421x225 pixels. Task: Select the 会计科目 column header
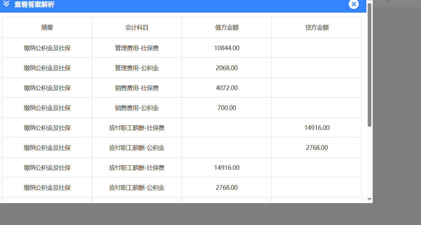(137, 28)
